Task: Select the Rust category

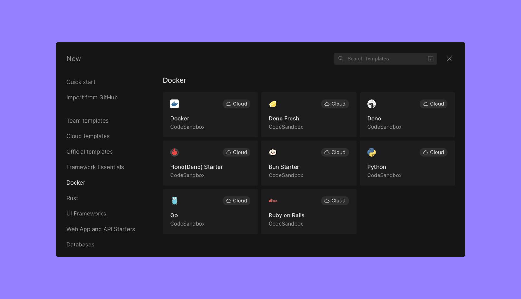Action: click(72, 198)
